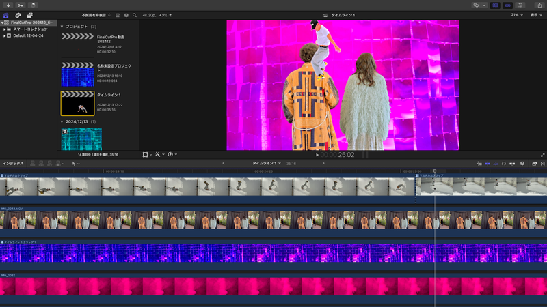547x307 pixels.
Task: Show background tasks circular indicator
Action: point(33,5)
